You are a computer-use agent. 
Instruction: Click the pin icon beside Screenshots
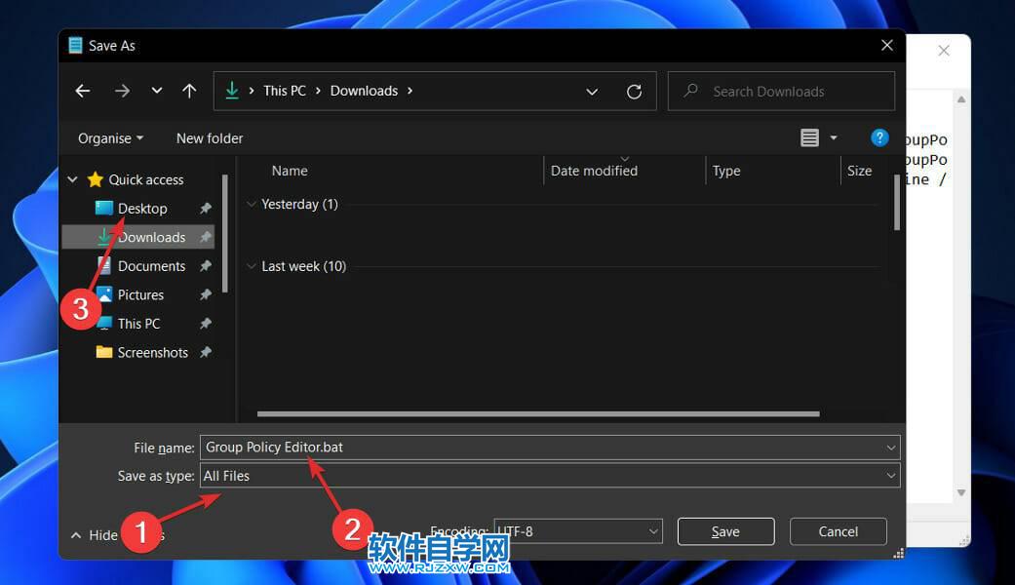click(206, 352)
